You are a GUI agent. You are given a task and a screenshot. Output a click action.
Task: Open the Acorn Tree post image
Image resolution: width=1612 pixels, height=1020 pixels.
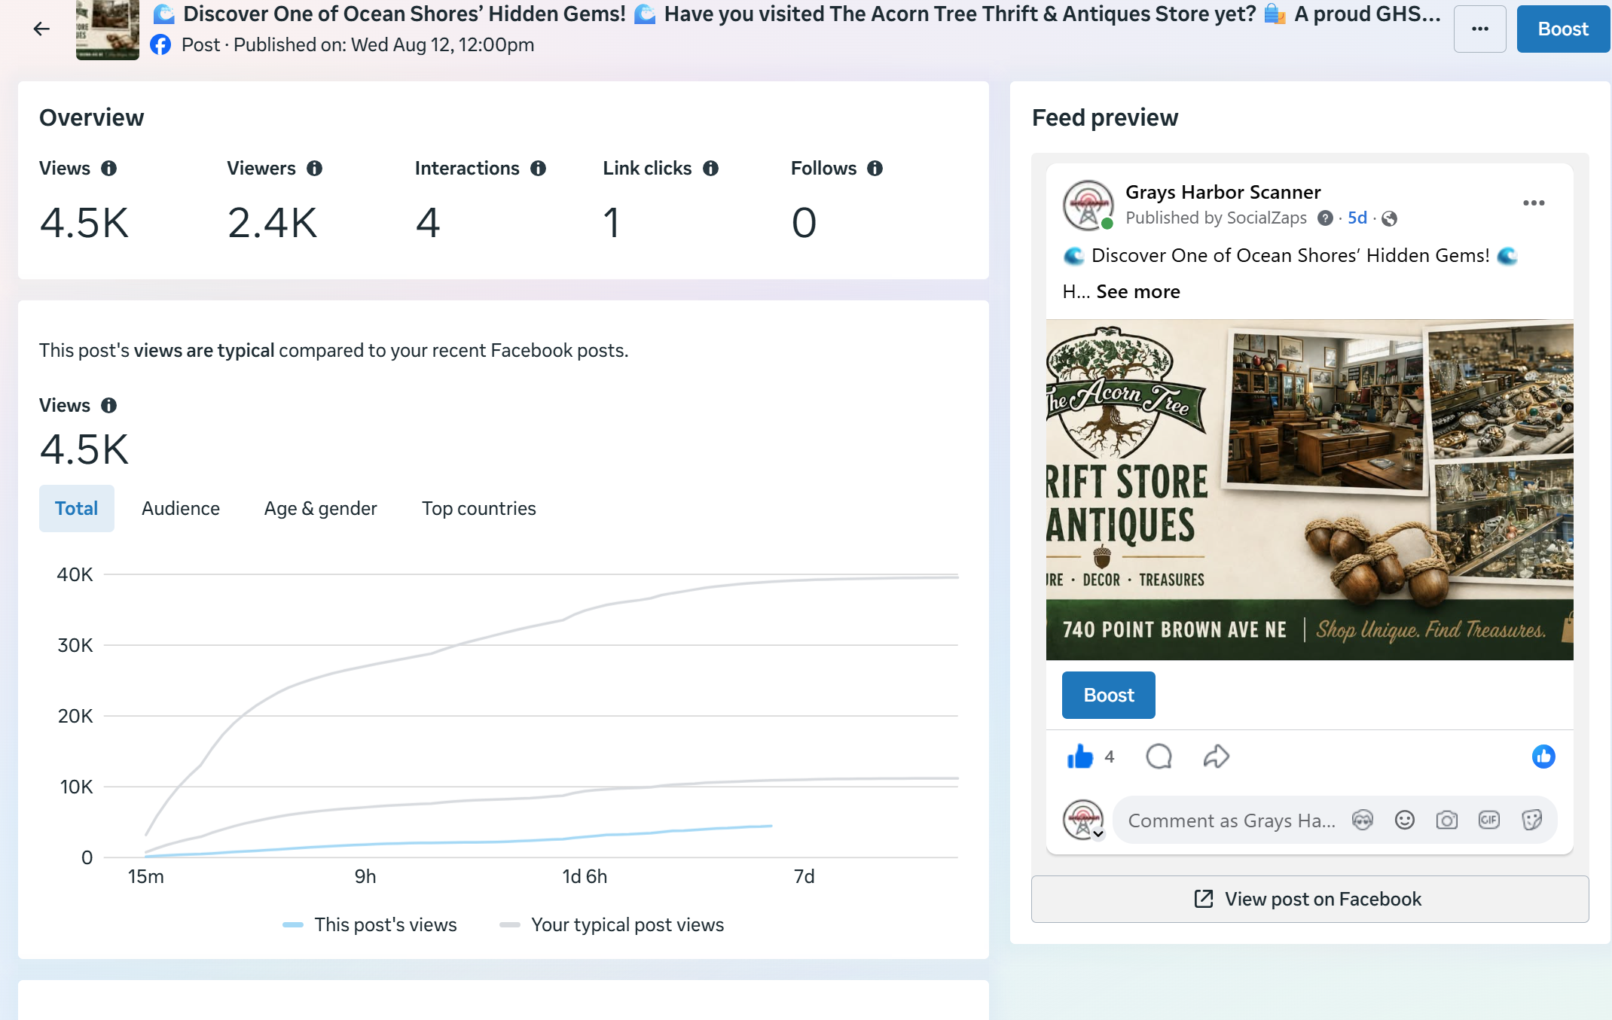pyautogui.click(x=1310, y=490)
